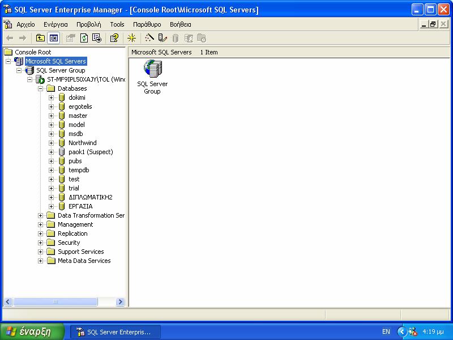Click the tree pane horizontal scrollbar thumb

coord(55,302)
